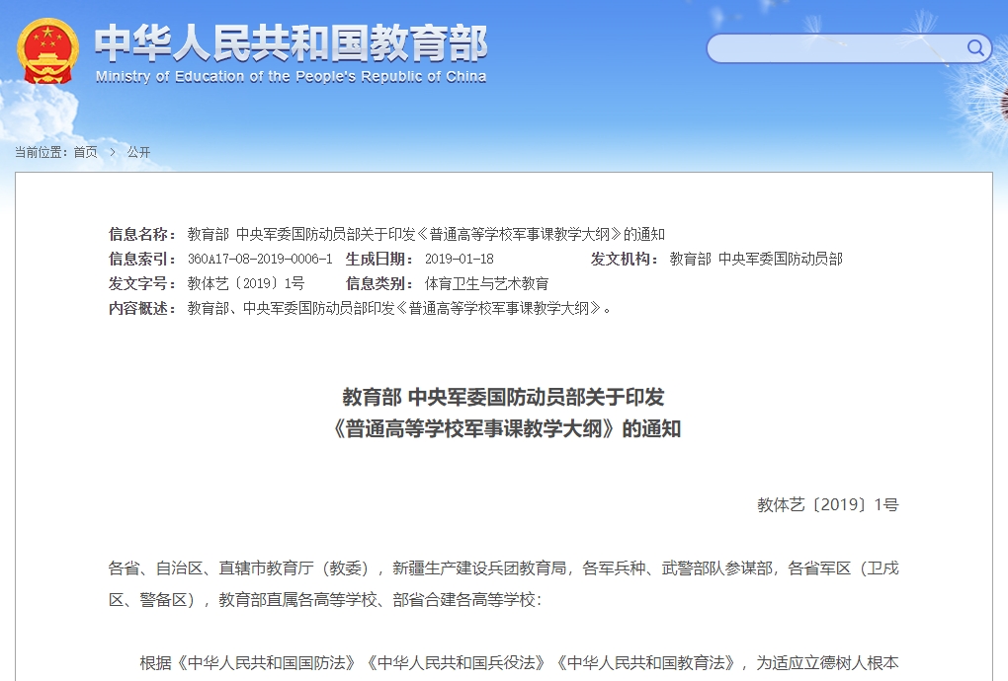Viewport: 1008px width, 681px height.
Task: Select the date 2019-01-18
Action: (x=459, y=260)
